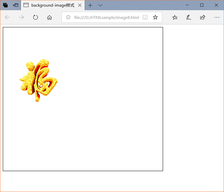Click the Forward navigation arrow
Viewport: 224px width, 192px height.
coord(21,17)
